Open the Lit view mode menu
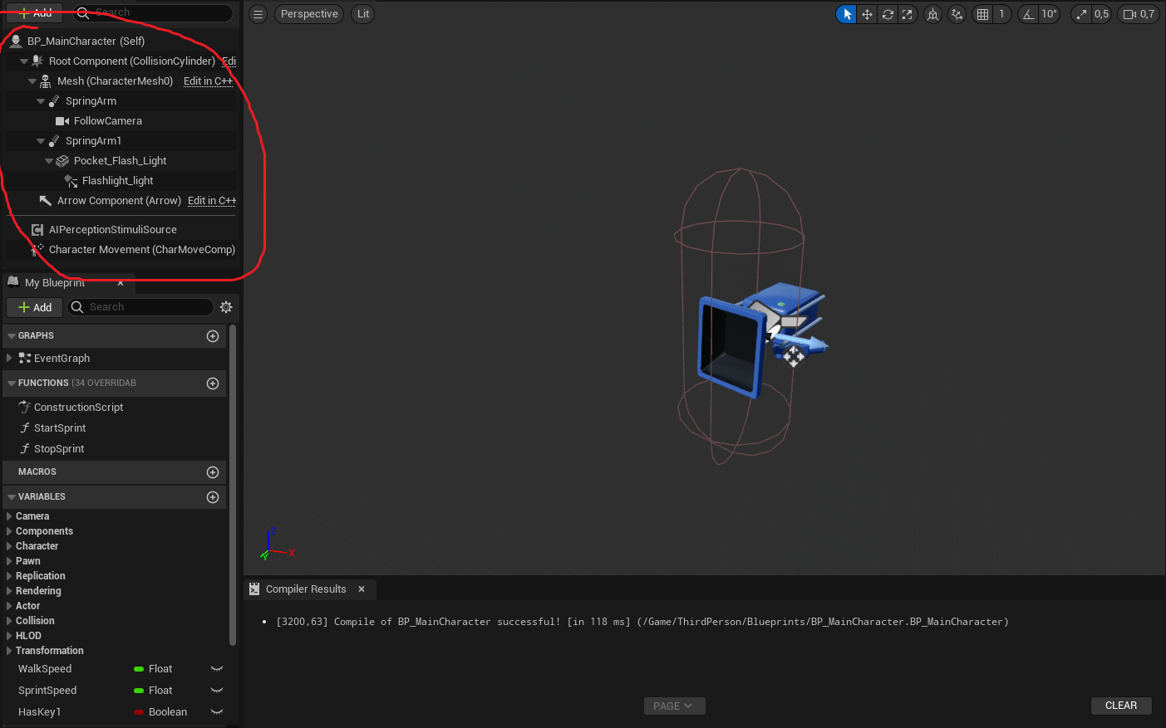This screenshot has width=1166, height=728. click(363, 14)
